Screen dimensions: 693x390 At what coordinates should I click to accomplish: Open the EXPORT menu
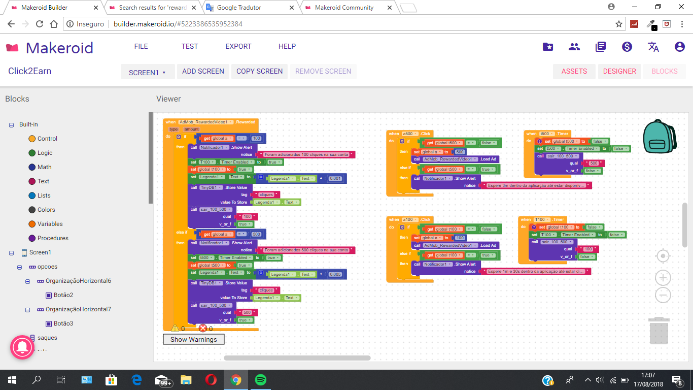[238, 46]
